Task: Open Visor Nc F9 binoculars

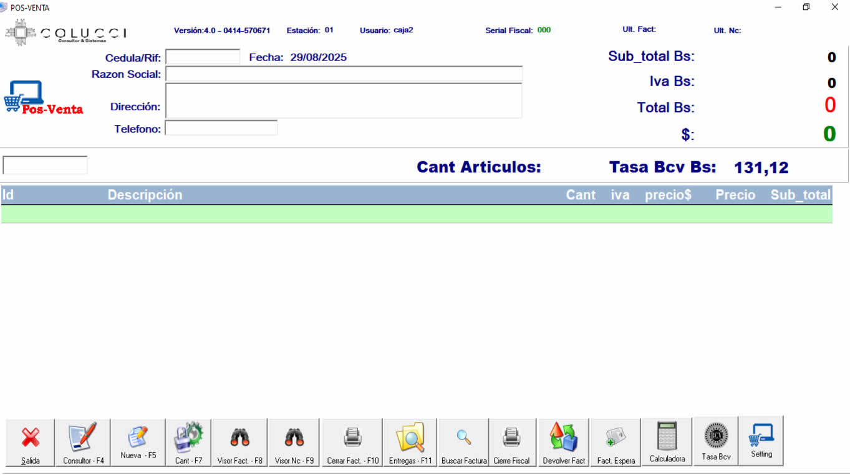Action: (x=294, y=438)
